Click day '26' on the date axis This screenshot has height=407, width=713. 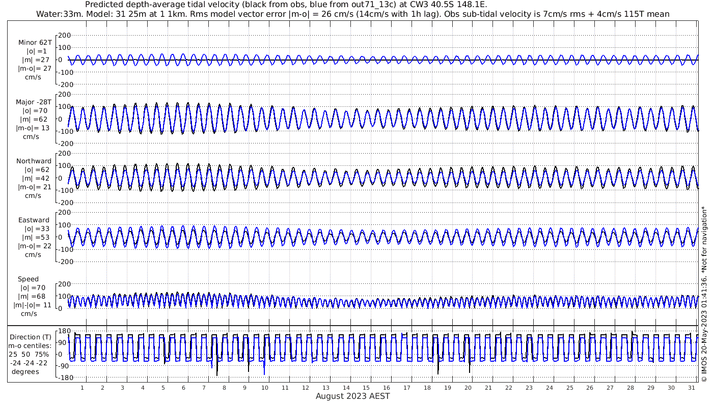coord(590,388)
